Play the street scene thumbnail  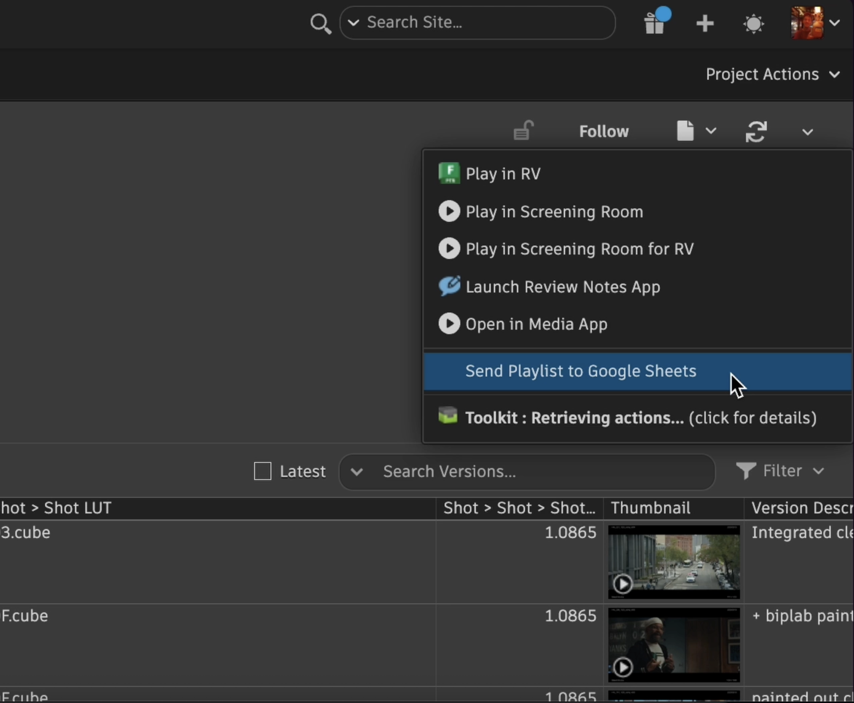622,583
